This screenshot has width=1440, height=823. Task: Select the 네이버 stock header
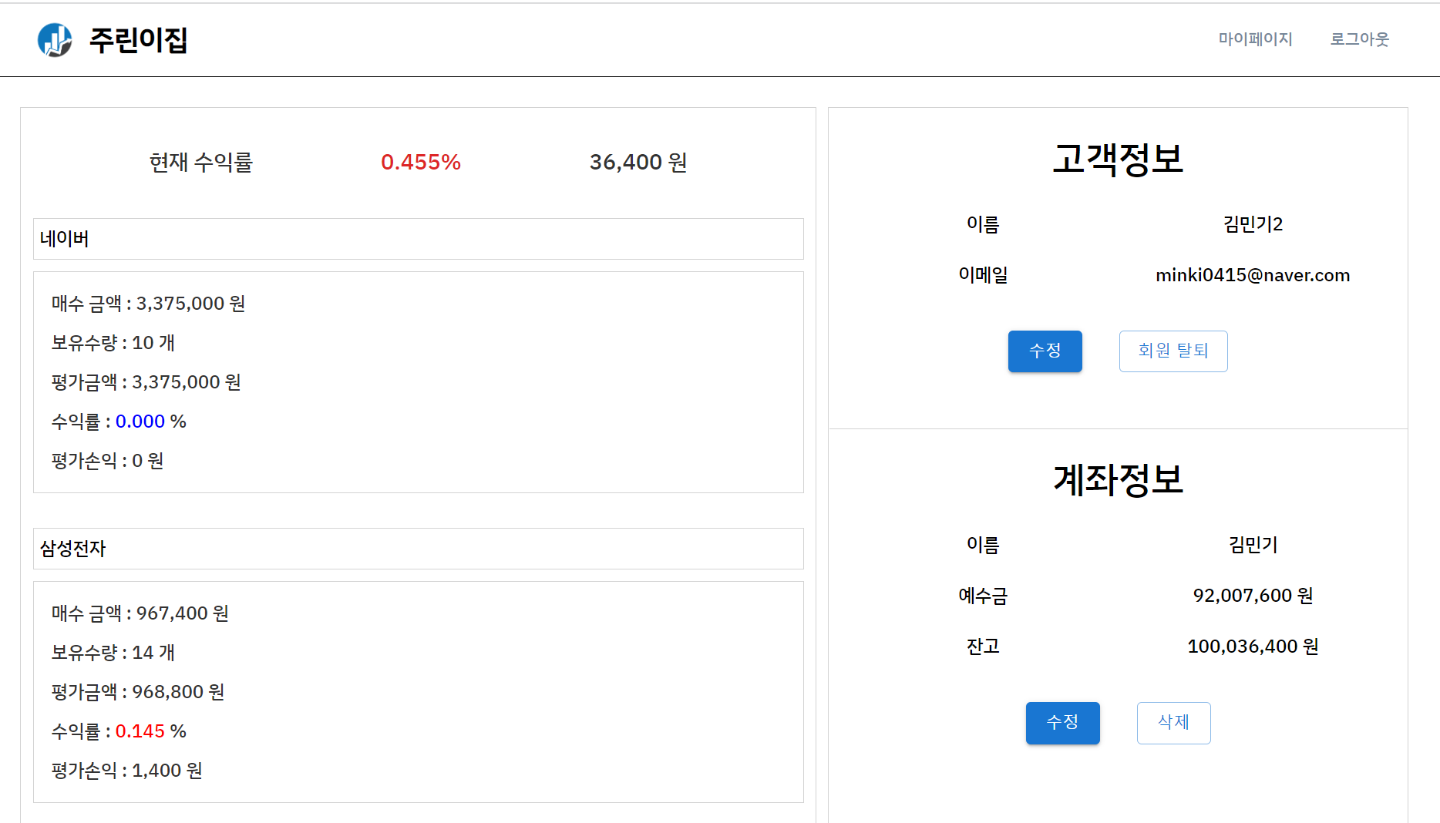tap(64, 239)
